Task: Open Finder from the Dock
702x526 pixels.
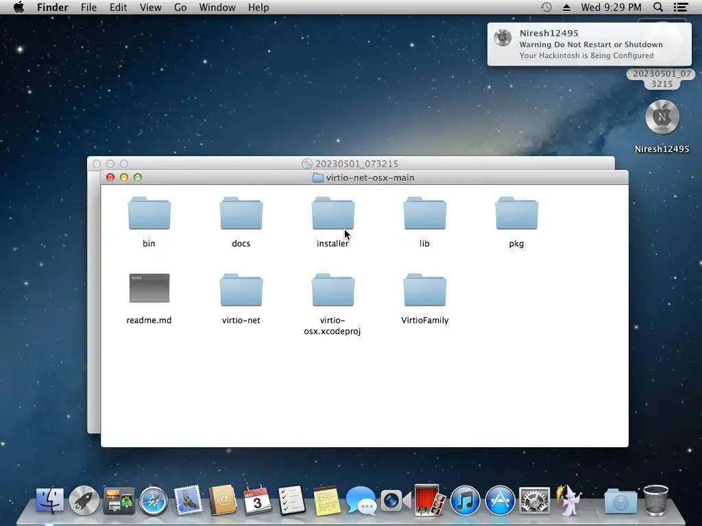Action: coord(49,500)
